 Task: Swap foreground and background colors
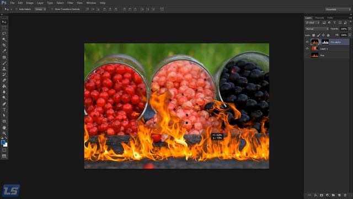6,138
